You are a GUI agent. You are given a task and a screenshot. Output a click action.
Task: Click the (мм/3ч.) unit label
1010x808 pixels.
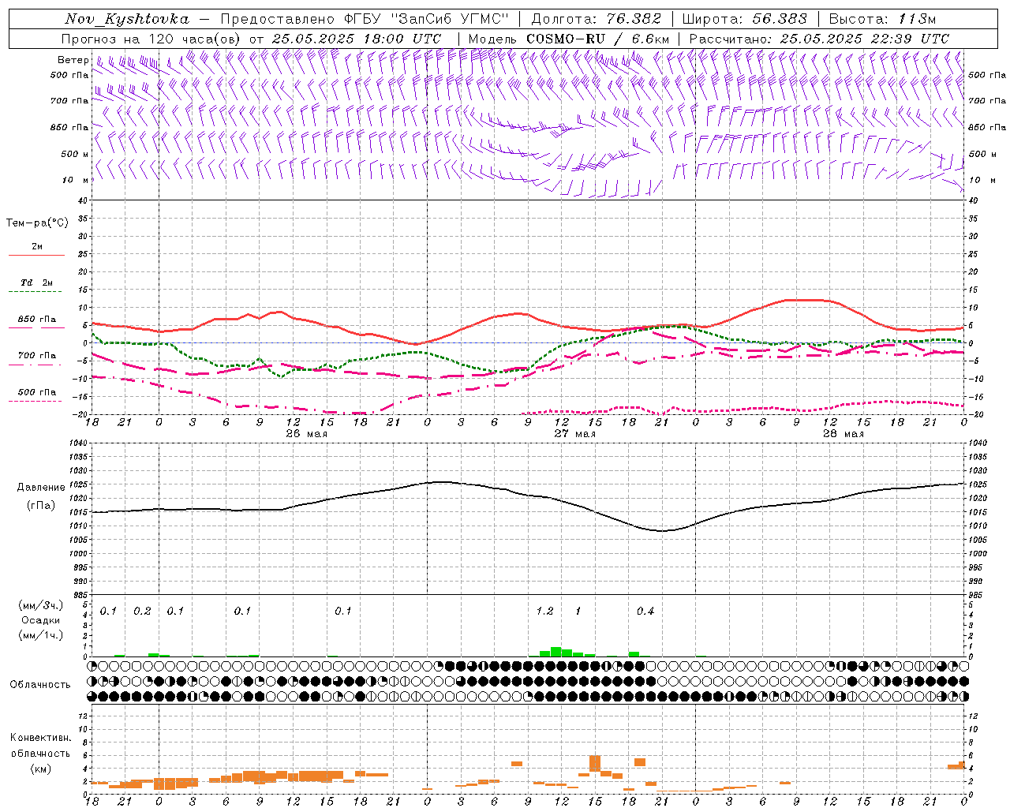pyautogui.click(x=41, y=605)
